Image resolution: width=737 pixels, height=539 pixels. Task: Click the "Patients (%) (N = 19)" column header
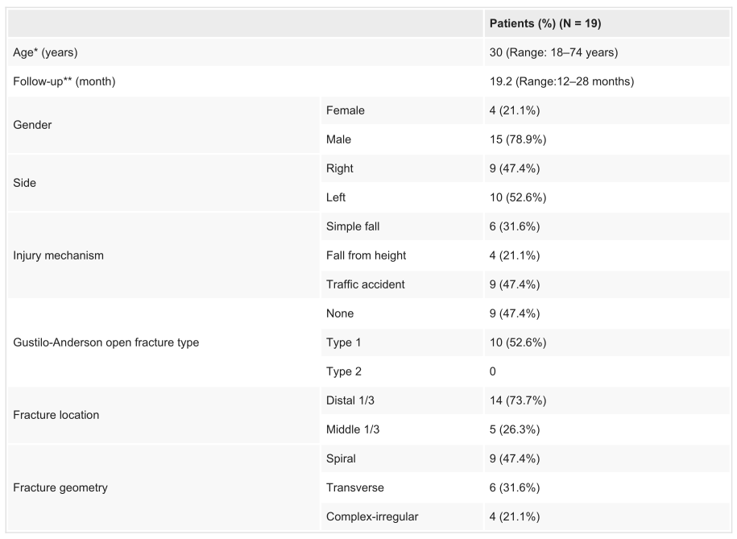(x=544, y=23)
